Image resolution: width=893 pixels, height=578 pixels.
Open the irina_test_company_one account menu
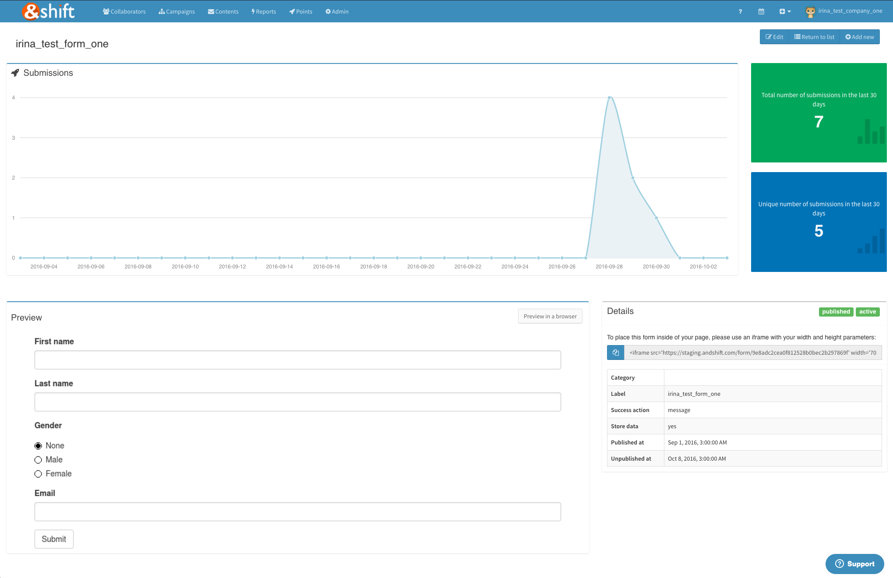(x=850, y=11)
